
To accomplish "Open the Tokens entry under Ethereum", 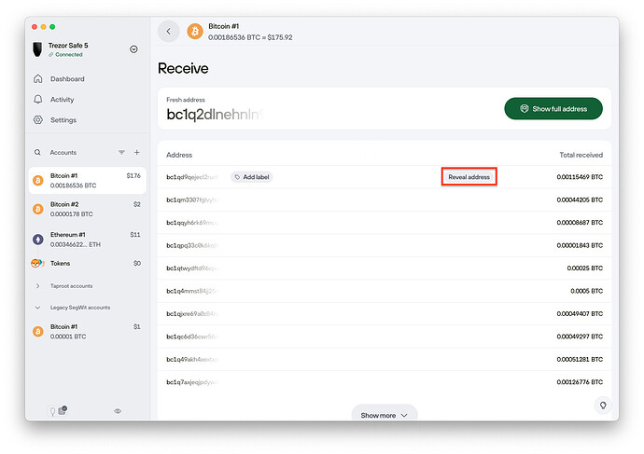I will coord(88,263).
